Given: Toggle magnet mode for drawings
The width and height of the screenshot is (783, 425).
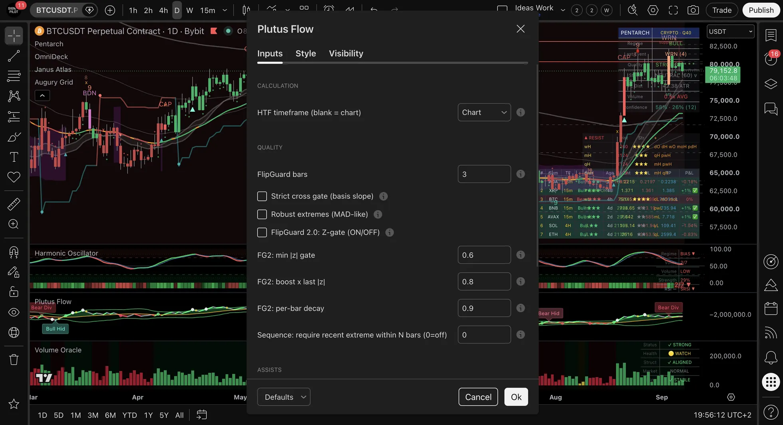Looking at the screenshot, I should coord(14,252).
